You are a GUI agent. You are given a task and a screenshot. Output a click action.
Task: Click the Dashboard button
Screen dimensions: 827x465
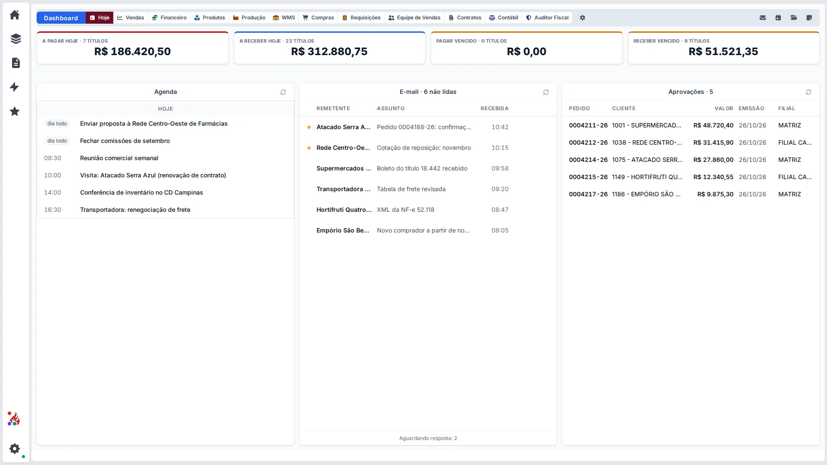(61, 18)
